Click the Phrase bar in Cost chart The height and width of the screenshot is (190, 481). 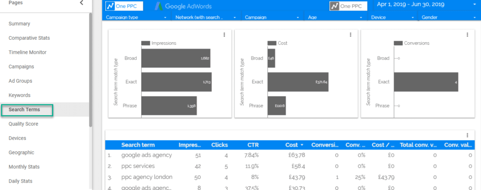[277, 106]
